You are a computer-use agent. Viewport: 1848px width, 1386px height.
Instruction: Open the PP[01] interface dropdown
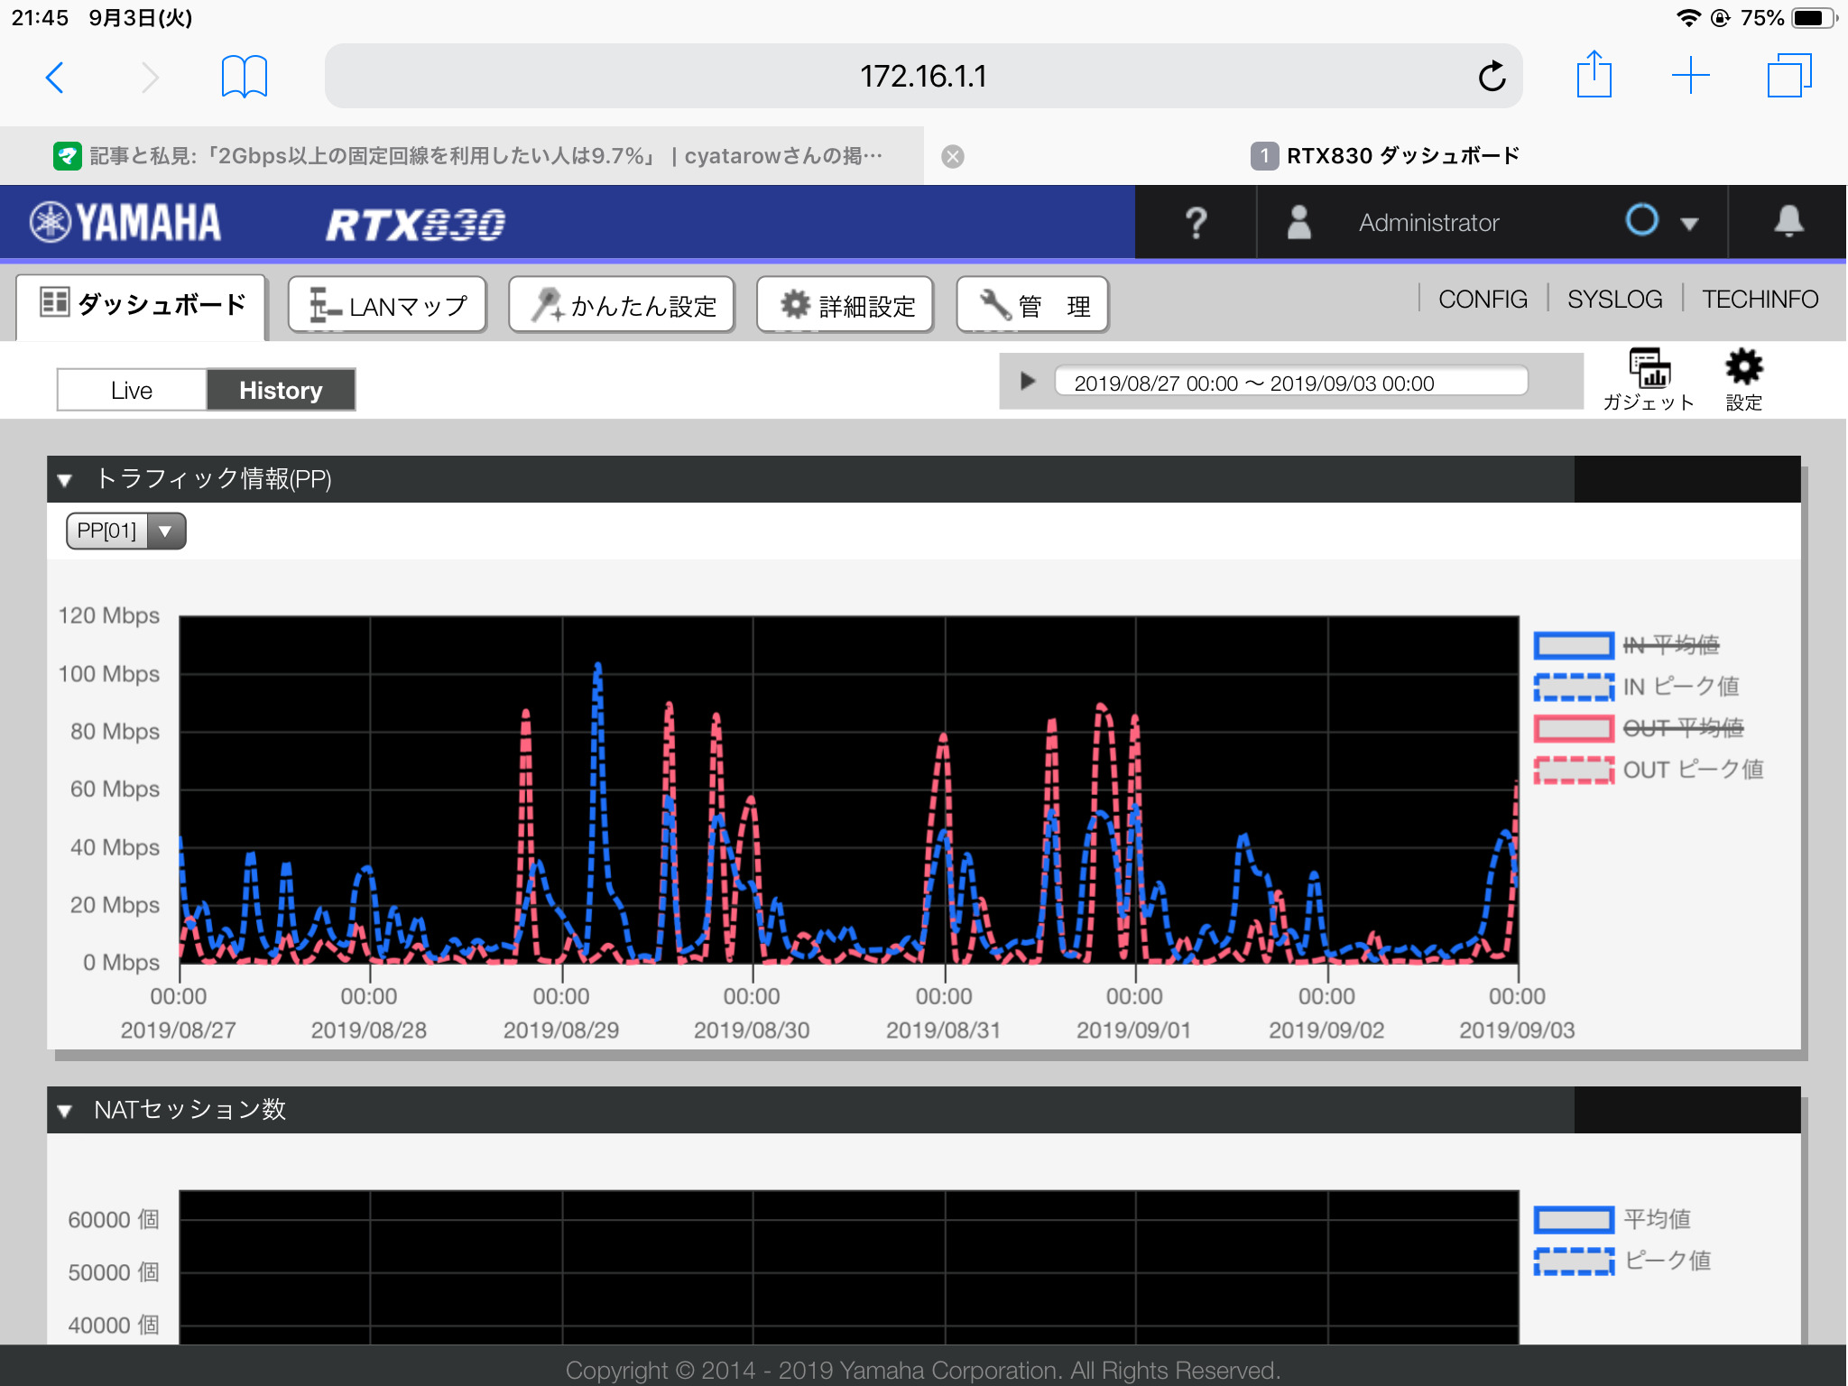click(x=126, y=531)
